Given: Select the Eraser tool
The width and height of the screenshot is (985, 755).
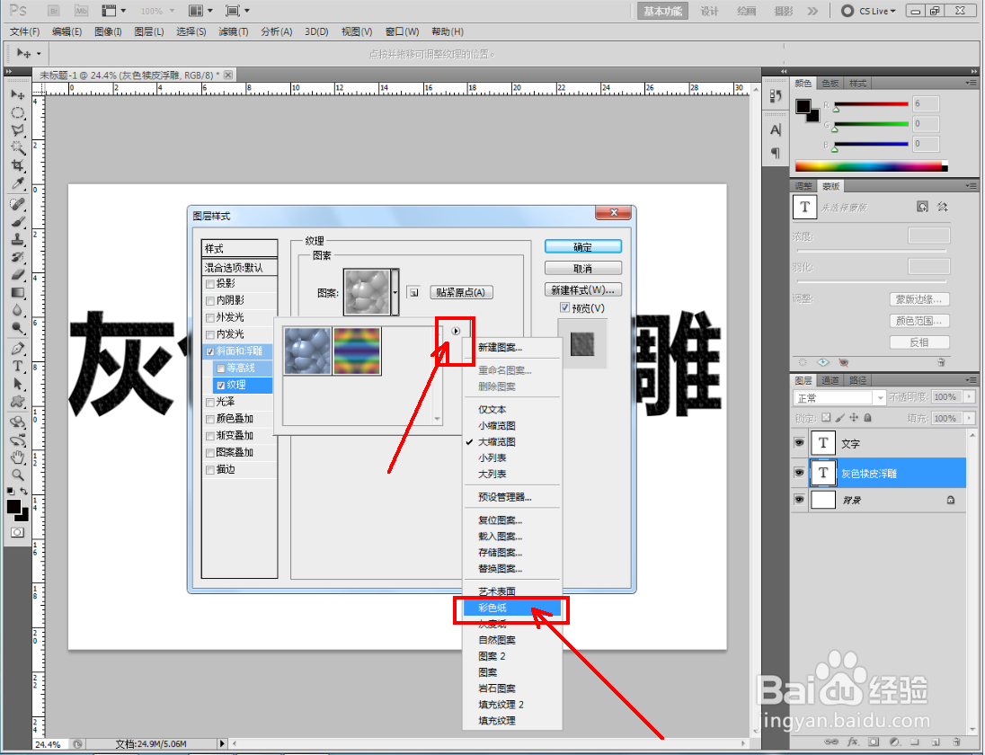Looking at the screenshot, I should pos(18,274).
